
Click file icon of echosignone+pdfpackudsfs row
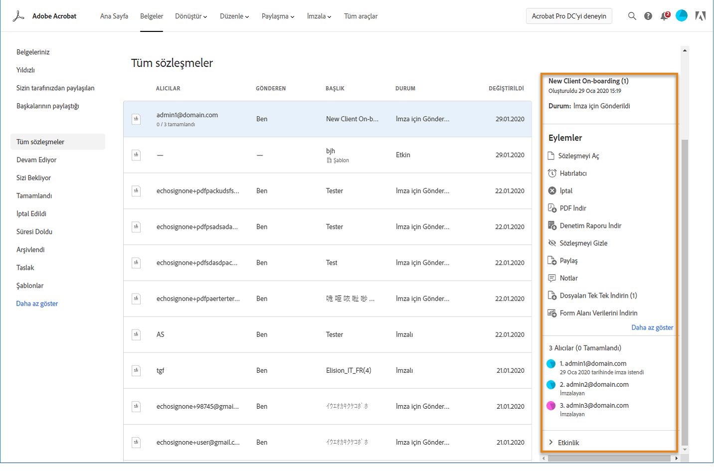136,191
